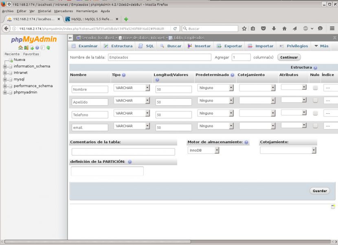
Task: Click help icon beside definición de la PARTICIÓN
Action: pyautogui.click(x=129, y=162)
